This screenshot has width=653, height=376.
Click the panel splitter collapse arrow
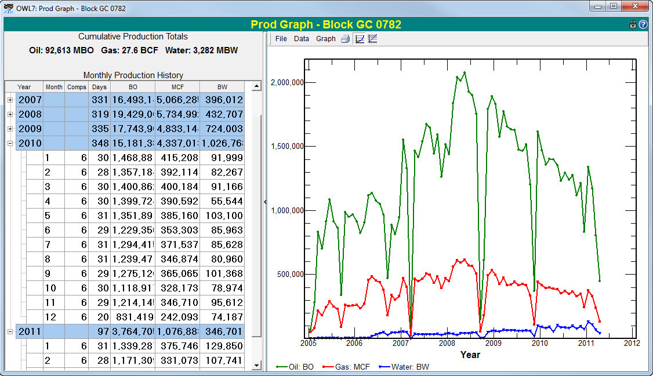[x=265, y=202]
